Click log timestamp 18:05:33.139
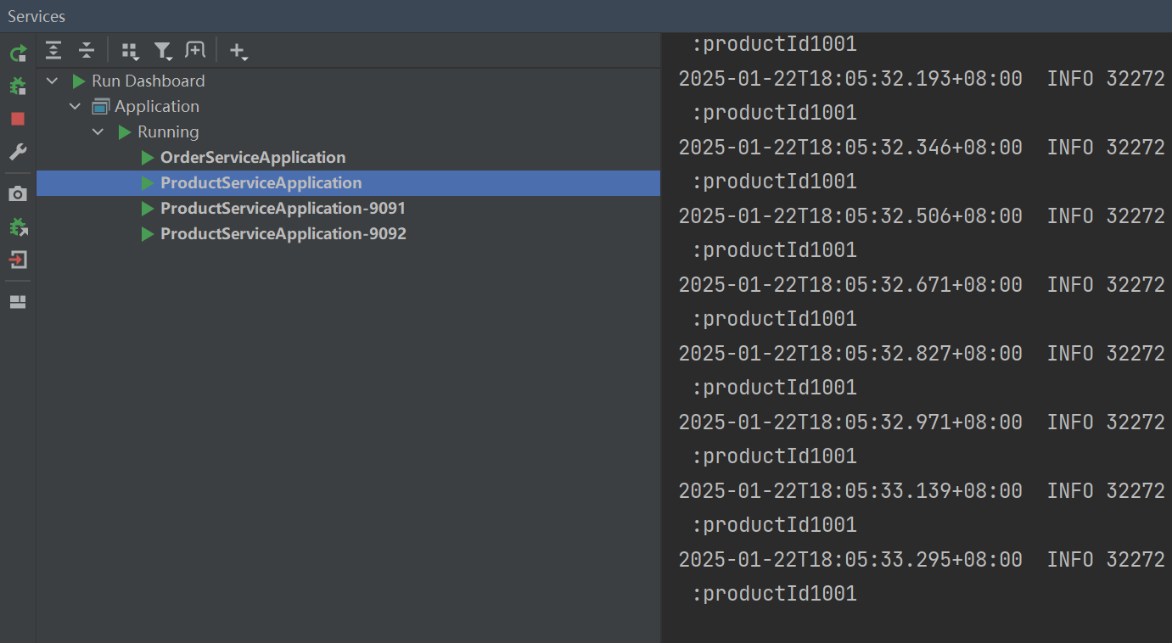This screenshot has height=643, width=1172. (x=850, y=491)
